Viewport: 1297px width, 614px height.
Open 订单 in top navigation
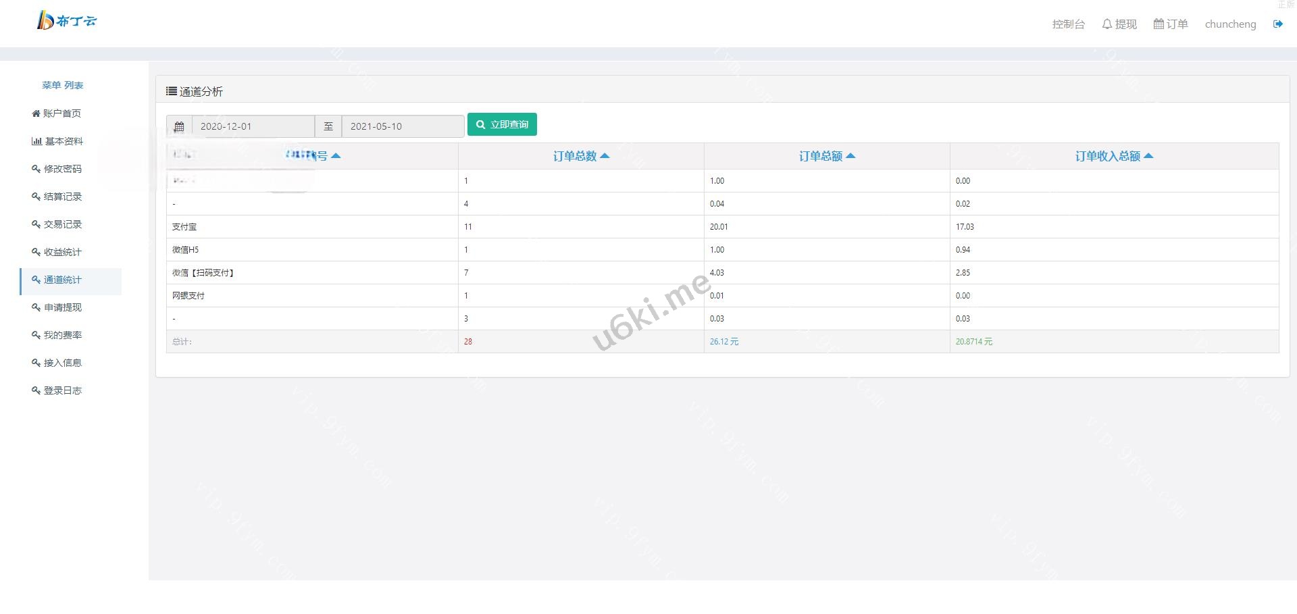pyautogui.click(x=1170, y=24)
